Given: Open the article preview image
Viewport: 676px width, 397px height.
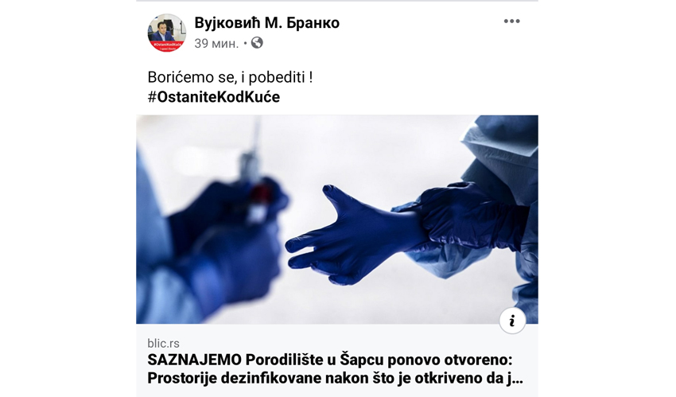Looking at the screenshot, I should click(x=337, y=220).
